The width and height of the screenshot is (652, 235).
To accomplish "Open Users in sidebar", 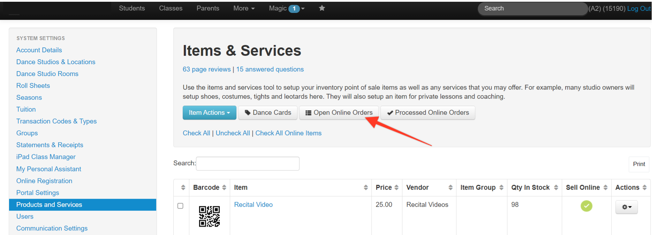I will [x=25, y=217].
